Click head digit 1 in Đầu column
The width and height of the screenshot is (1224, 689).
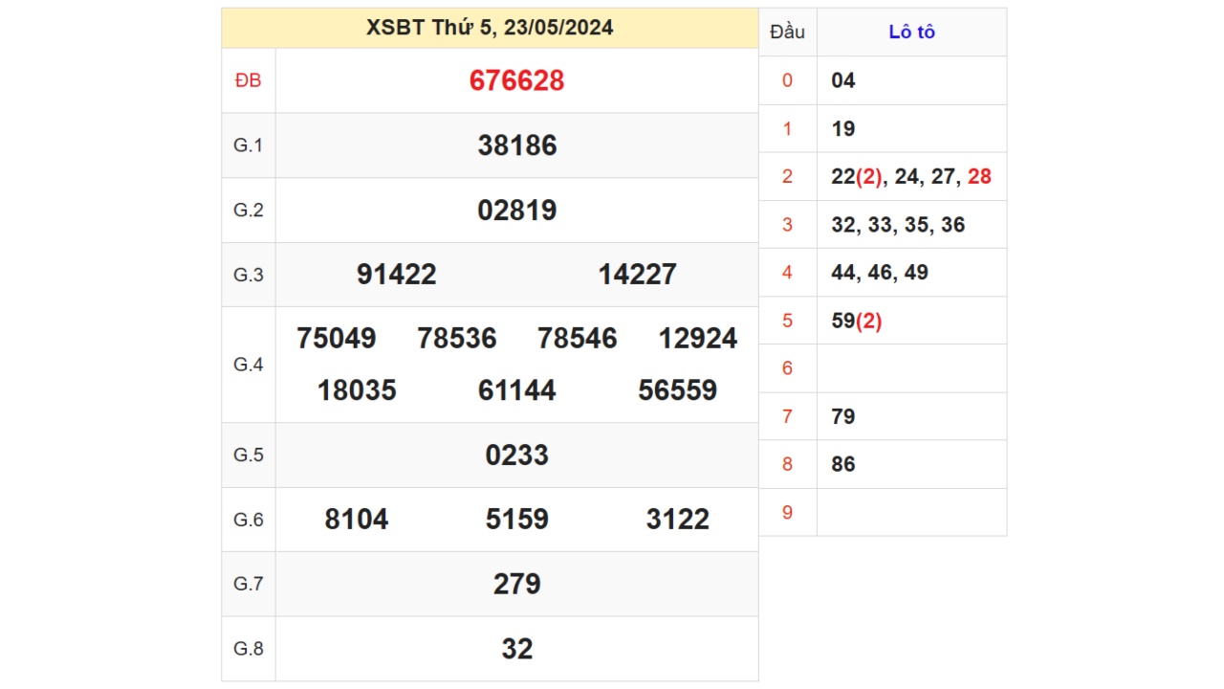[x=787, y=128]
